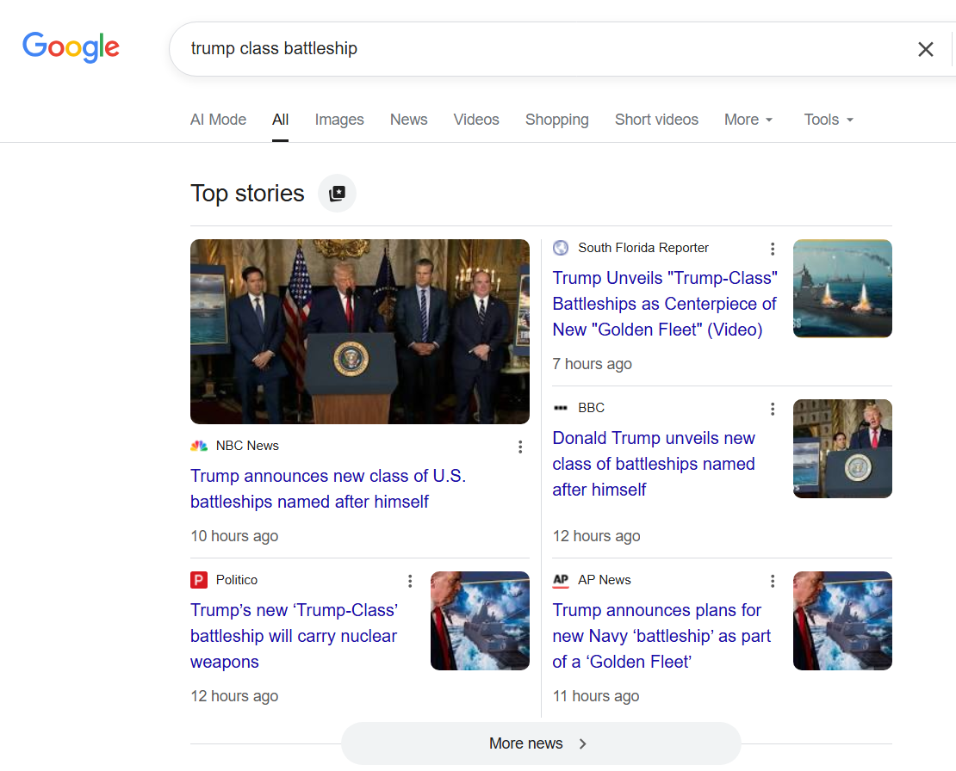
Task: Open NBC News battleship headline link
Action: [327, 489]
